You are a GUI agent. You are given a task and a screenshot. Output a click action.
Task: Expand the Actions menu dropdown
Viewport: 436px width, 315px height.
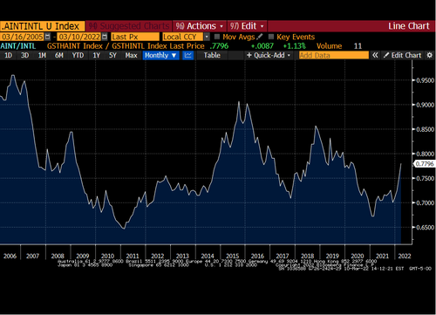tap(200, 26)
